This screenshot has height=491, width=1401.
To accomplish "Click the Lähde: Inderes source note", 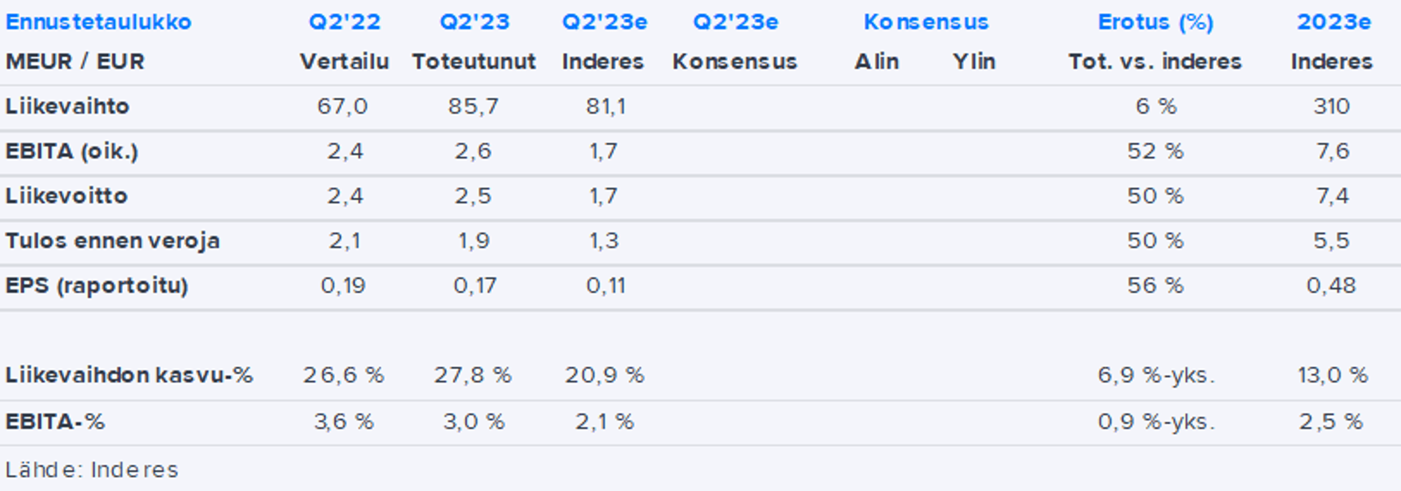I will click(92, 470).
